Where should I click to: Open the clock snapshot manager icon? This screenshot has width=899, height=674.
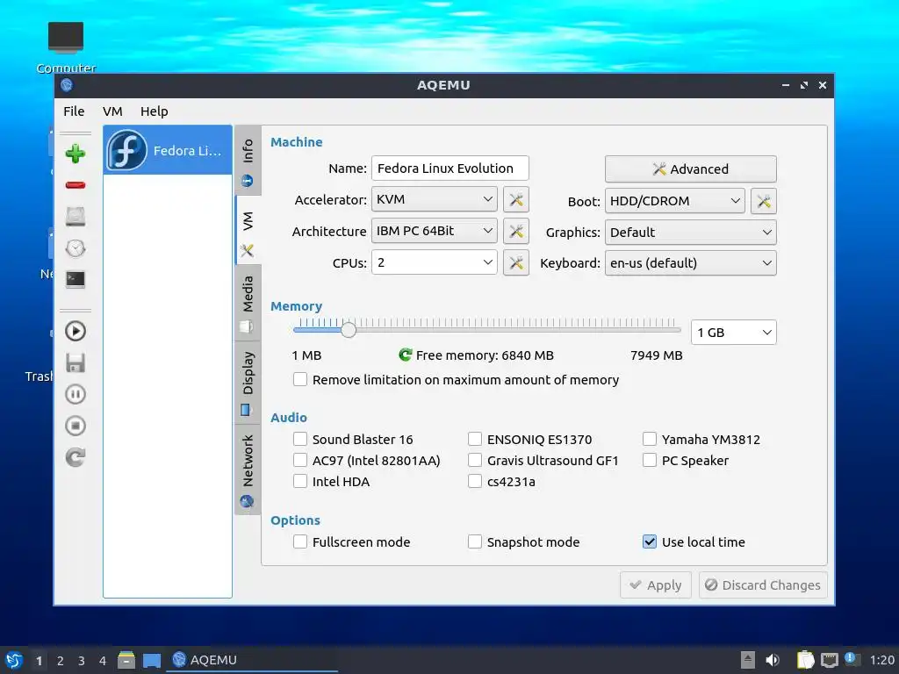click(x=76, y=248)
